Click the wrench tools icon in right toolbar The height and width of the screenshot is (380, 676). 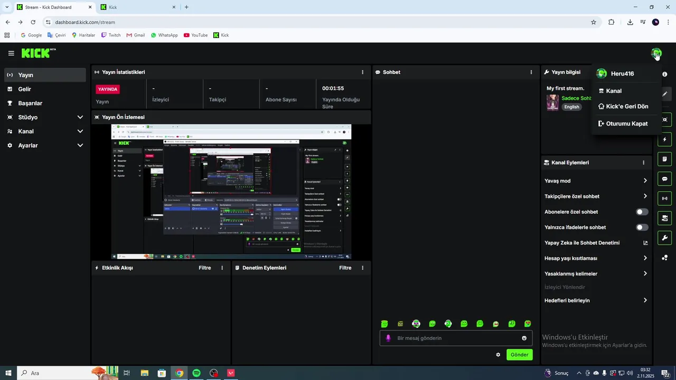(x=665, y=237)
